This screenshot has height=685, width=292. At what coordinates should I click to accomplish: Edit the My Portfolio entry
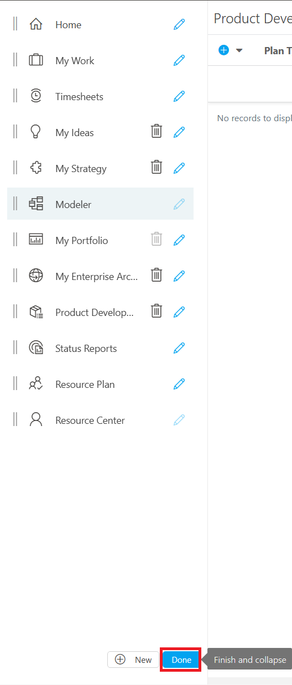click(179, 240)
